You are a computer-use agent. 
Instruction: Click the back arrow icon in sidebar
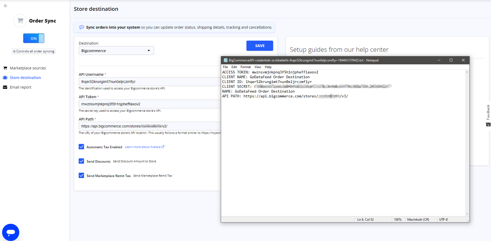5,6
